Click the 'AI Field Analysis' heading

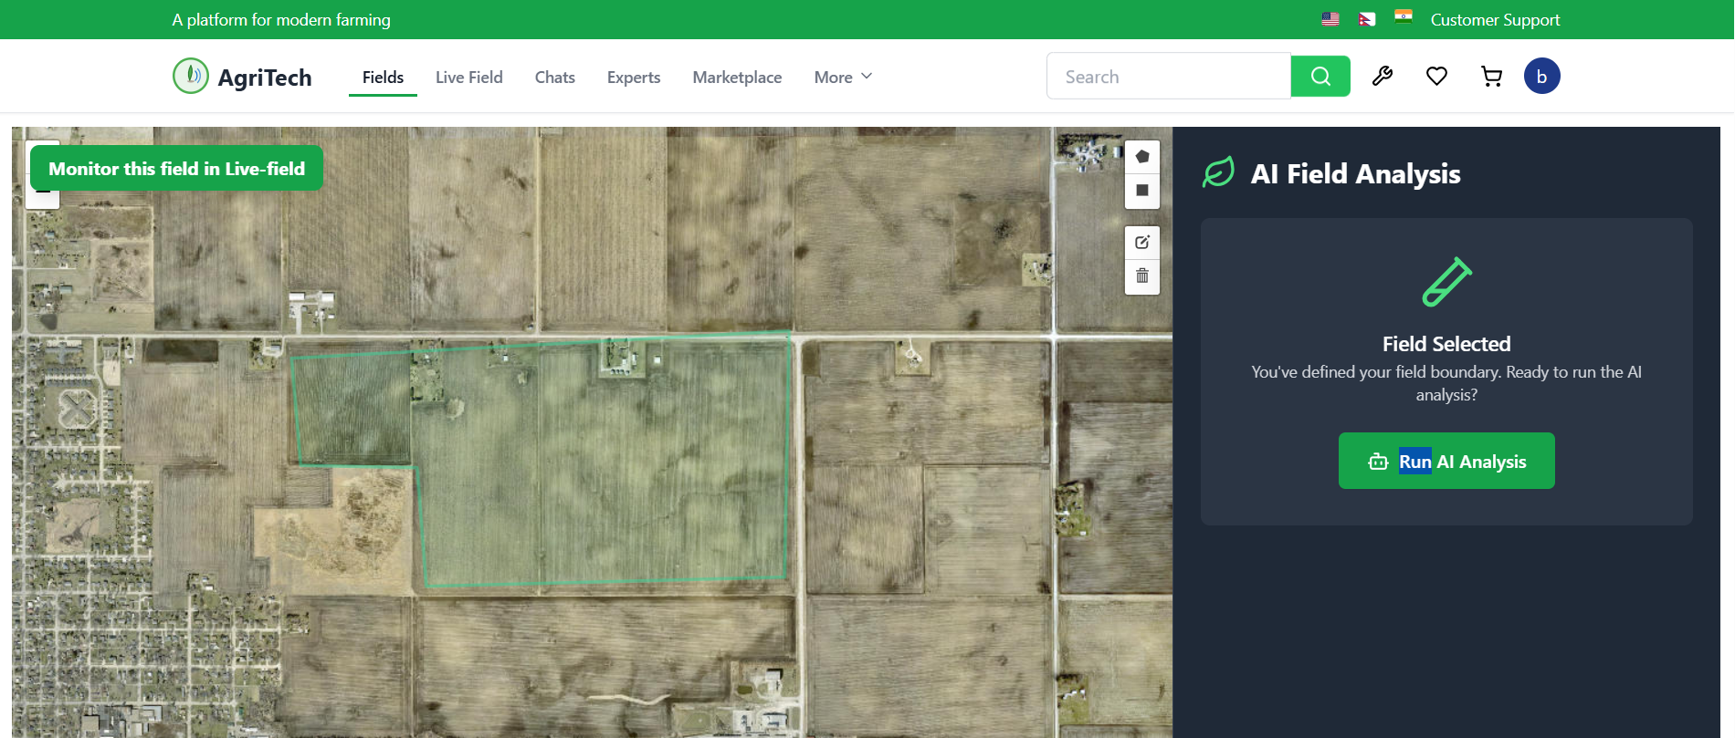coord(1355,174)
